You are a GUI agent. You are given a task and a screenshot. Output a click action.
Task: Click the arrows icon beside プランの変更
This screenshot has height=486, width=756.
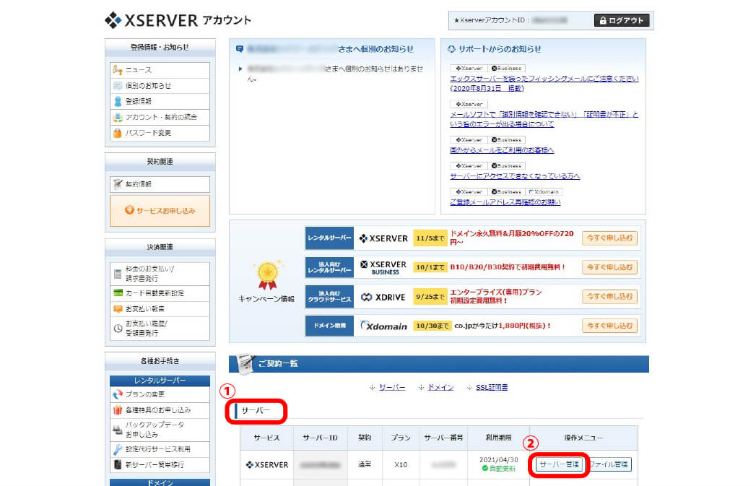point(118,394)
